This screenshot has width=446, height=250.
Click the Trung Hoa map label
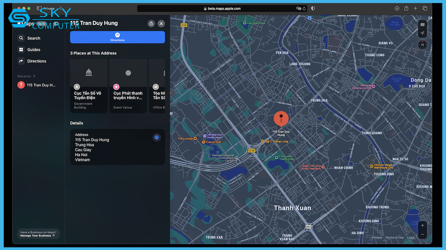pos(319,100)
